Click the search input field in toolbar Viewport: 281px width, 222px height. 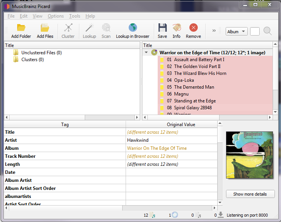coord(255,31)
